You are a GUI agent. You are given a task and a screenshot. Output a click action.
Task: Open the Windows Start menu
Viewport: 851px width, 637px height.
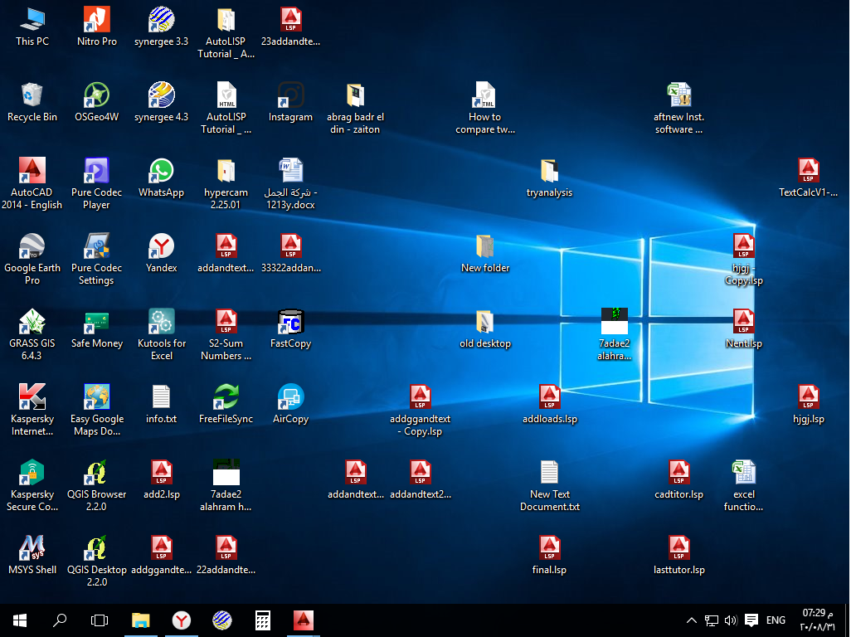point(20,620)
